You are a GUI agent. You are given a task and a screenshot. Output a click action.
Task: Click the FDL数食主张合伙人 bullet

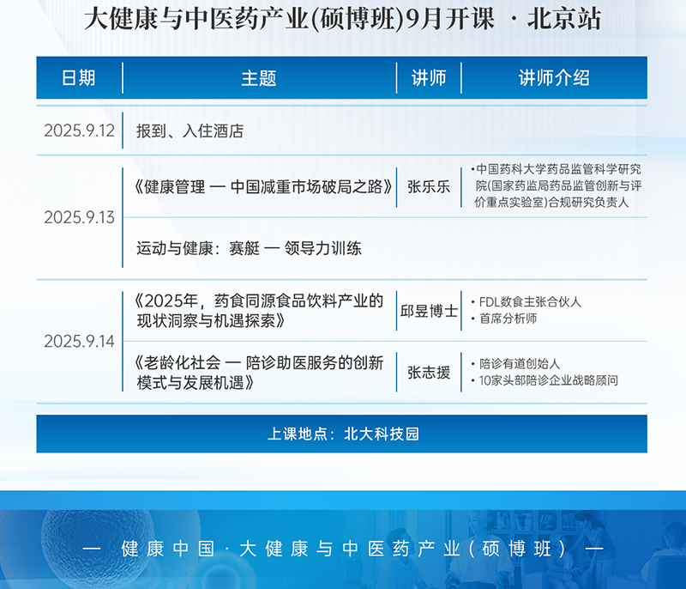pyautogui.click(x=530, y=302)
